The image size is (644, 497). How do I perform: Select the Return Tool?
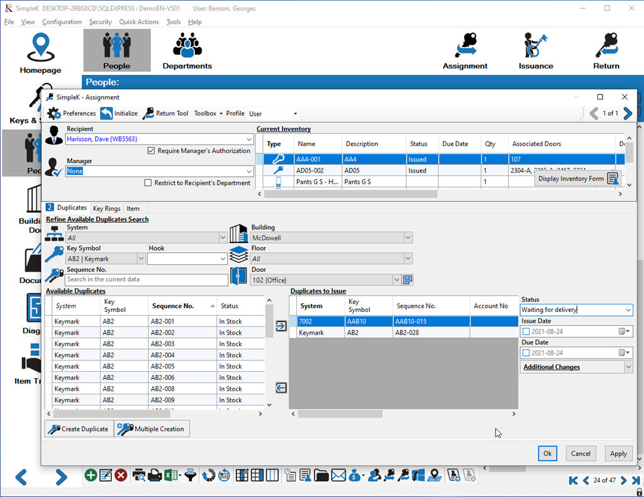pyautogui.click(x=165, y=113)
